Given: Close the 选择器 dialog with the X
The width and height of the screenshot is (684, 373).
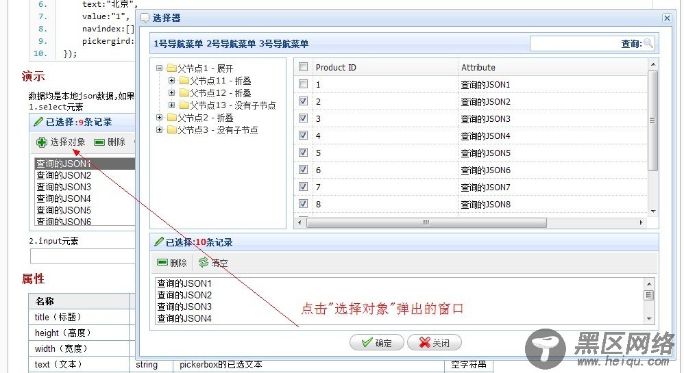Looking at the screenshot, I should (667, 18).
